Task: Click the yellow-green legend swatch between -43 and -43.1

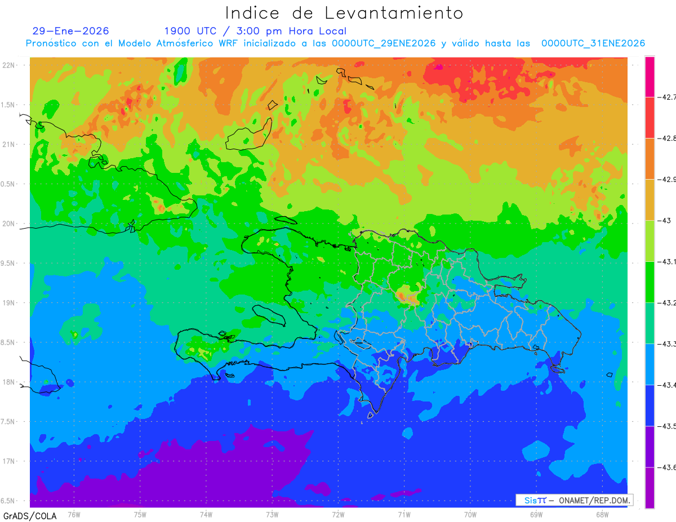Action: (x=650, y=240)
